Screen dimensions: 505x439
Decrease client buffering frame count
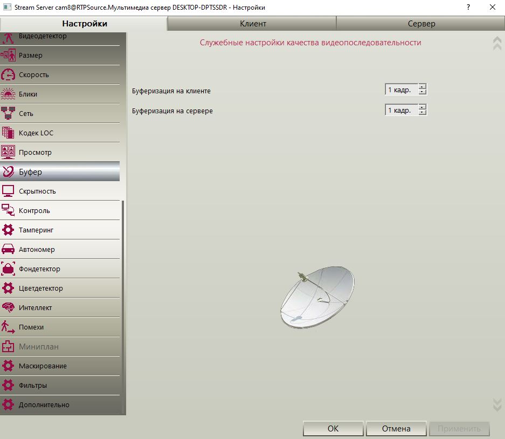422,92
